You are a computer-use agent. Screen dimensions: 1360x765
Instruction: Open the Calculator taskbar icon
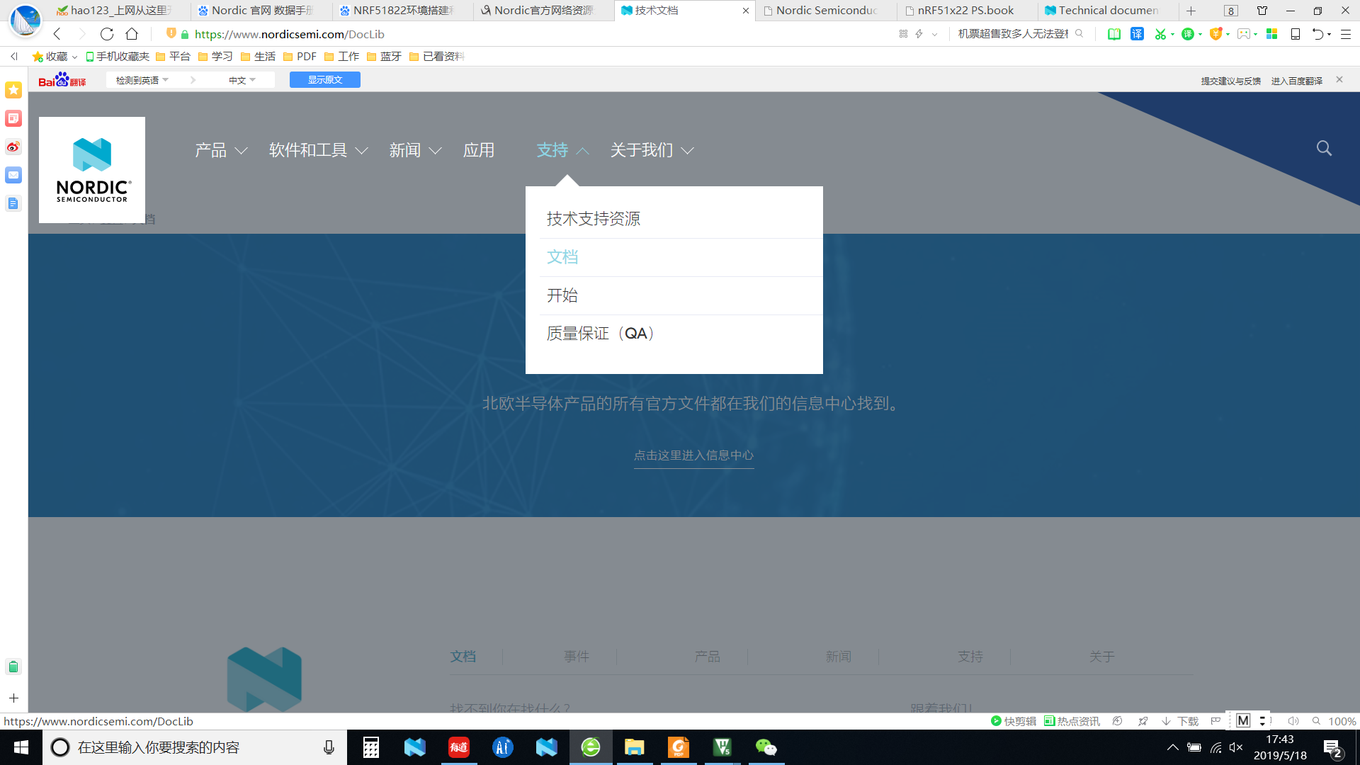click(370, 747)
